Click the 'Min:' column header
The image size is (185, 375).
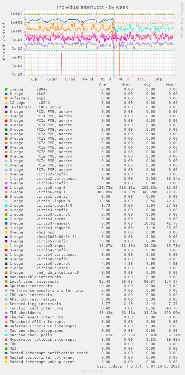click(x=126, y=85)
